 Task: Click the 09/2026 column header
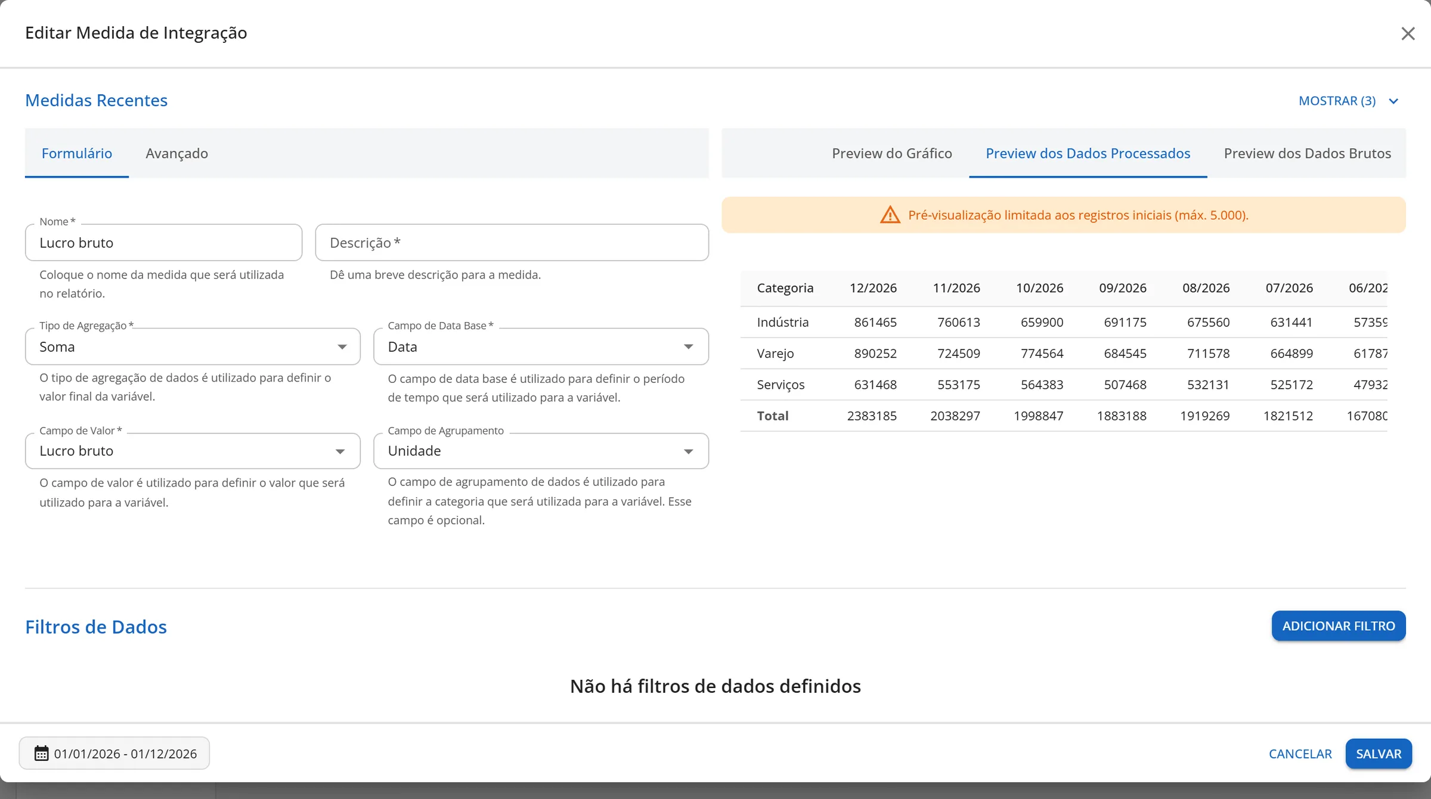point(1123,288)
